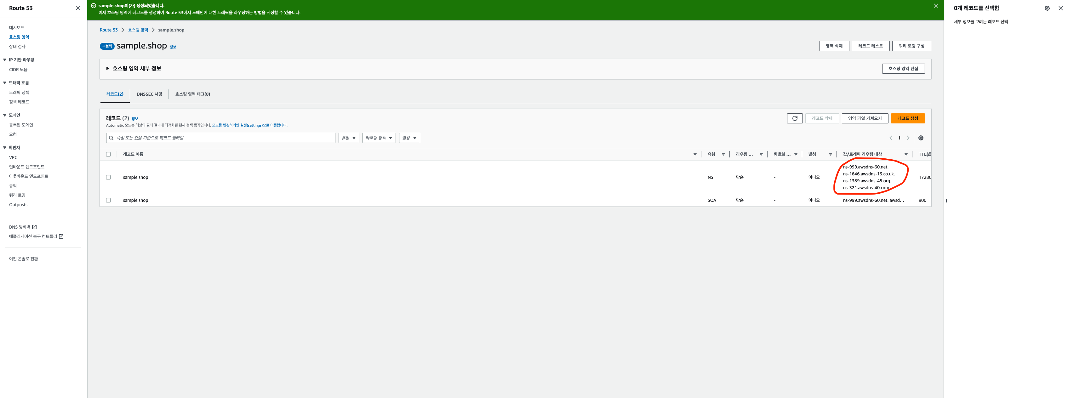Open the 유형 filter dropdown
Screen dimensions: 1068x398
pyautogui.click(x=348, y=138)
